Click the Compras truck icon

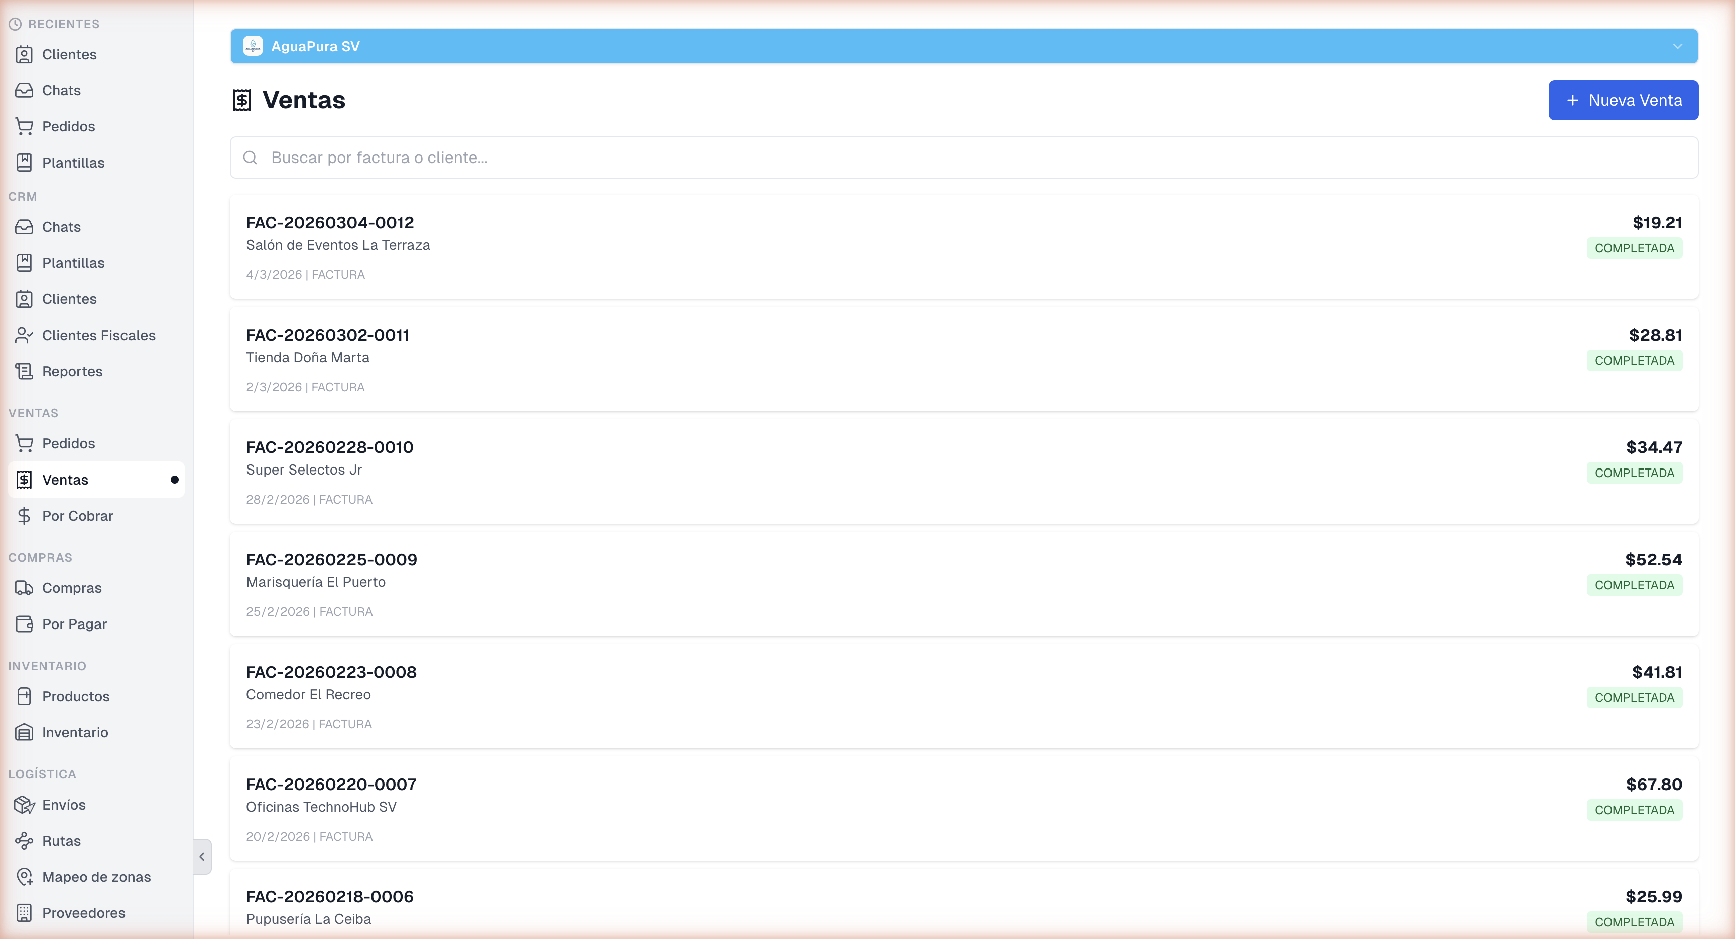[x=24, y=588]
